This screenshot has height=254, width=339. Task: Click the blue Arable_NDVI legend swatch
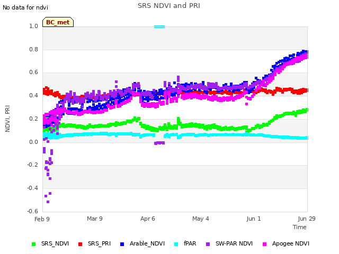(x=122, y=244)
